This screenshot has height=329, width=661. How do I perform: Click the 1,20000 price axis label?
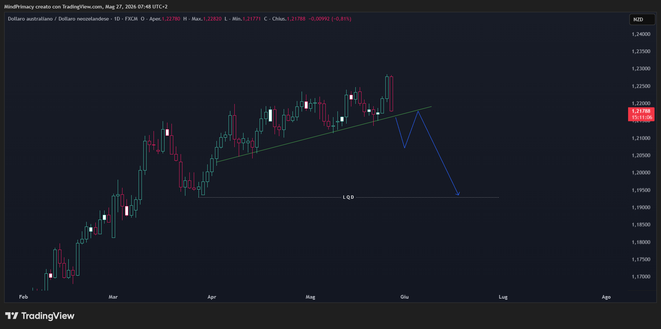point(641,172)
